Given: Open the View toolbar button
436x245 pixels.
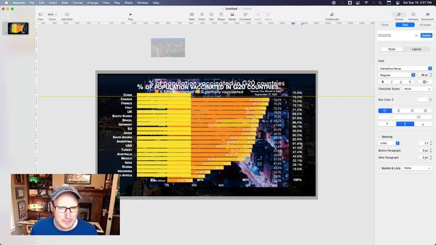Looking at the screenshot, I should (x=40, y=16).
